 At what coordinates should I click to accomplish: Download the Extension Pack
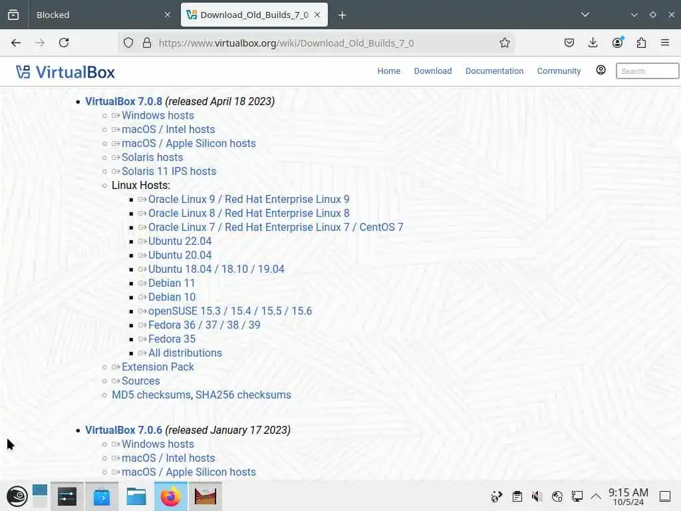coord(158,367)
